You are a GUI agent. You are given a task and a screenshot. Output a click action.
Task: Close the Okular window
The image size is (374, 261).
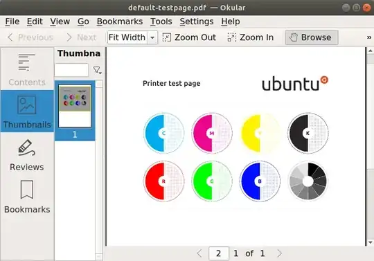click(366, 8)
